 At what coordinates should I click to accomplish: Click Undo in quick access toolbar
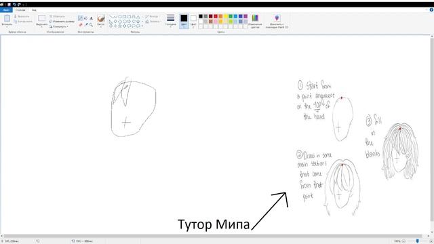pos(14,5)
